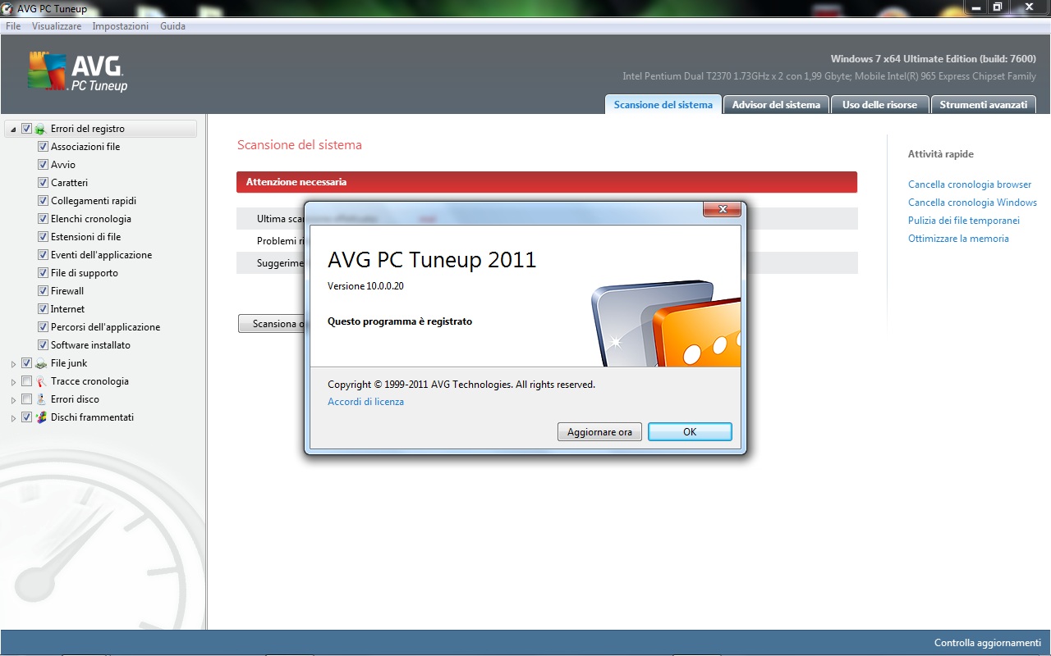Open the Impostazioni menu
Viewport: 1051px width, 656px height.
[x=121, y=26]
